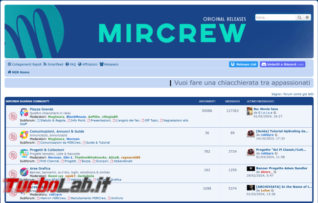View moderator Mugiwara profile in Piazza Grande
The width and height of the screenshot is (318, 203).
click(x=56, y=117)
